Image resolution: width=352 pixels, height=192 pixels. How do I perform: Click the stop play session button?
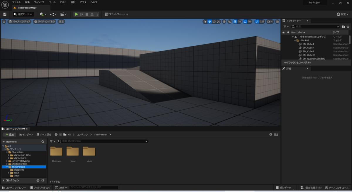87,14
